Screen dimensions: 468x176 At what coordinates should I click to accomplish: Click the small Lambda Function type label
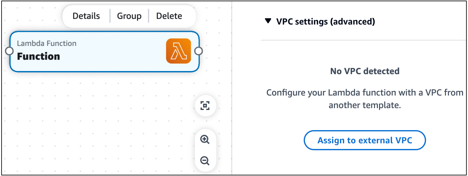[47, 43]
